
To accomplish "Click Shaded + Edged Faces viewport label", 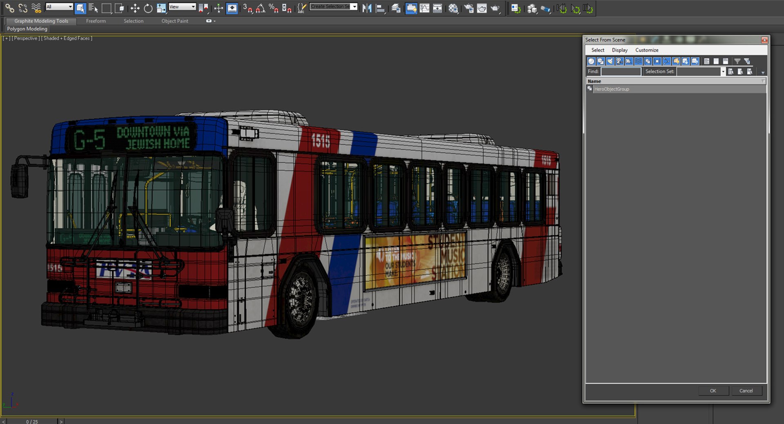I will click(x=67, y=38).
